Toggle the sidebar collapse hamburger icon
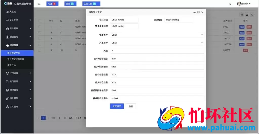The image size is (259, 134). tap(39, 4)
